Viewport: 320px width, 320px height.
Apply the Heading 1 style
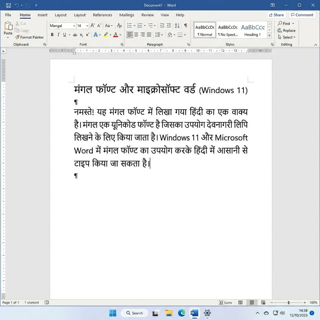252,30
